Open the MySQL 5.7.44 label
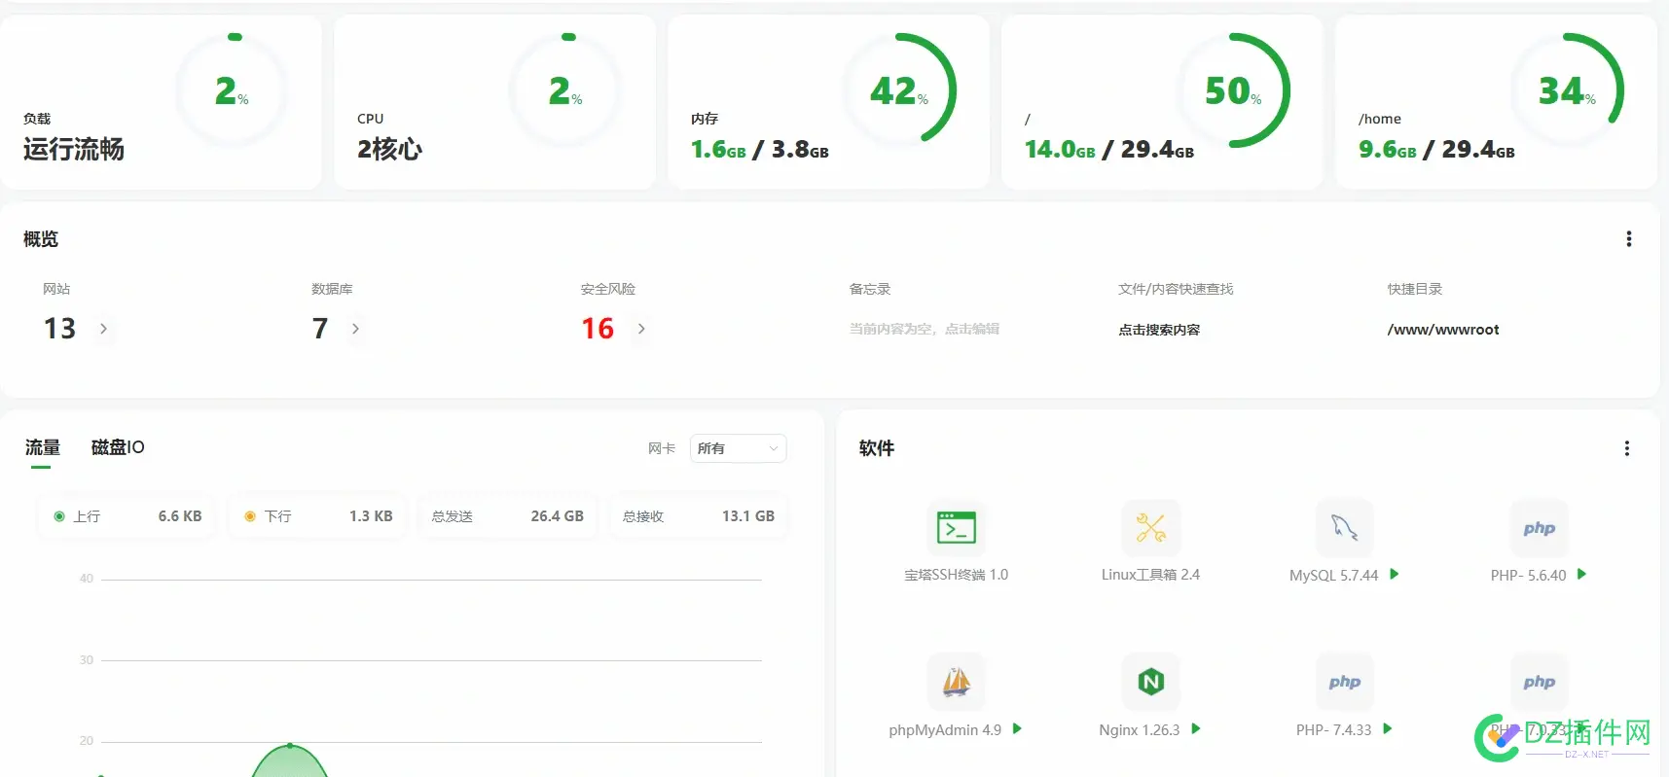Viewport: 1669px width, 777px height. click(x=1333, y=576)
